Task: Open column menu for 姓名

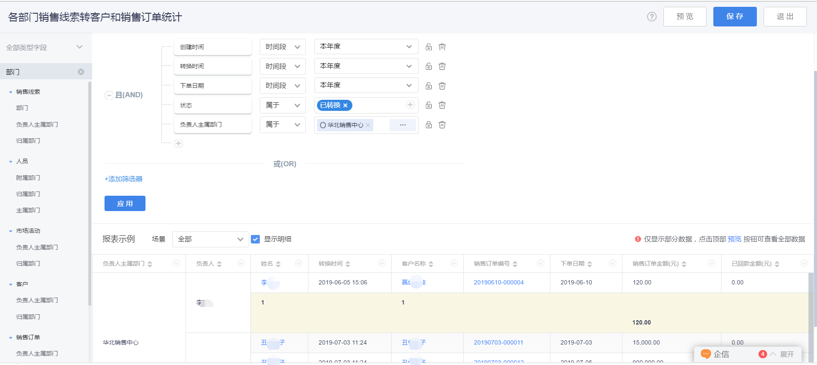Action: pyautogui.click(x=299, y=264)
